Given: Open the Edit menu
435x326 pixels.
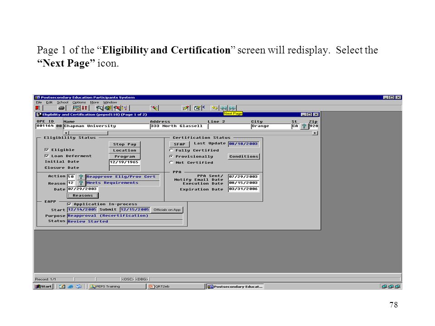Looking at the screenshot, I should [49, 102].
